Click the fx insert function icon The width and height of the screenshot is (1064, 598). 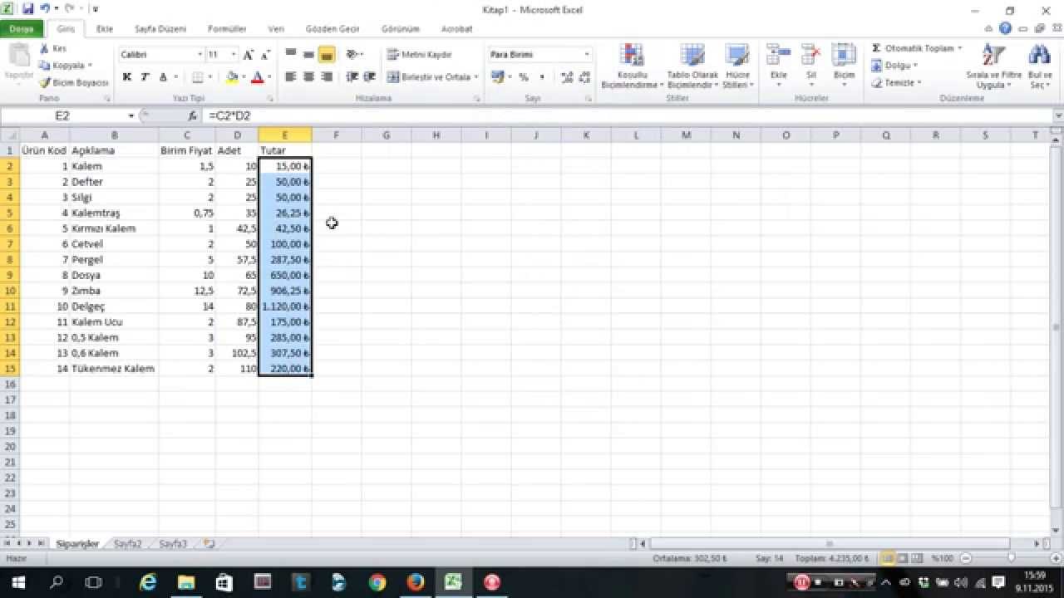192,116
